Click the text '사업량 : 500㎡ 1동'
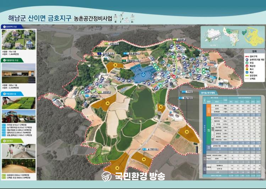The image size is (266, 189). (x=10, y=85)
